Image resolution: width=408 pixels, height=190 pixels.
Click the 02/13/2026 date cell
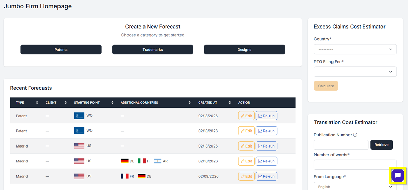coord(208,146)
